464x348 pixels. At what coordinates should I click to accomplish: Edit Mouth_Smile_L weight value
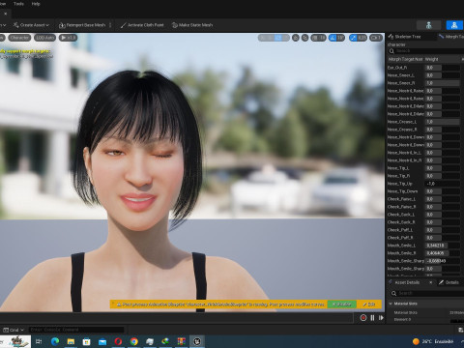[443, 246]
